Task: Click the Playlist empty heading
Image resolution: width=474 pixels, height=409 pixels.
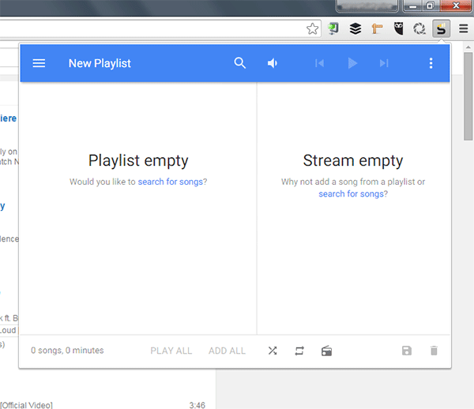Action: [138, 161]
